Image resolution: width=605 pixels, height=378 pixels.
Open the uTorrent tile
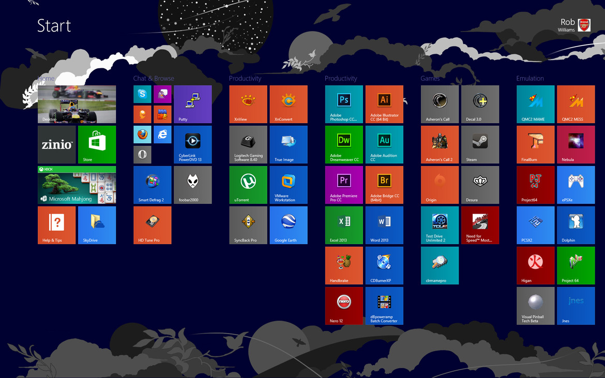(248, 185)
